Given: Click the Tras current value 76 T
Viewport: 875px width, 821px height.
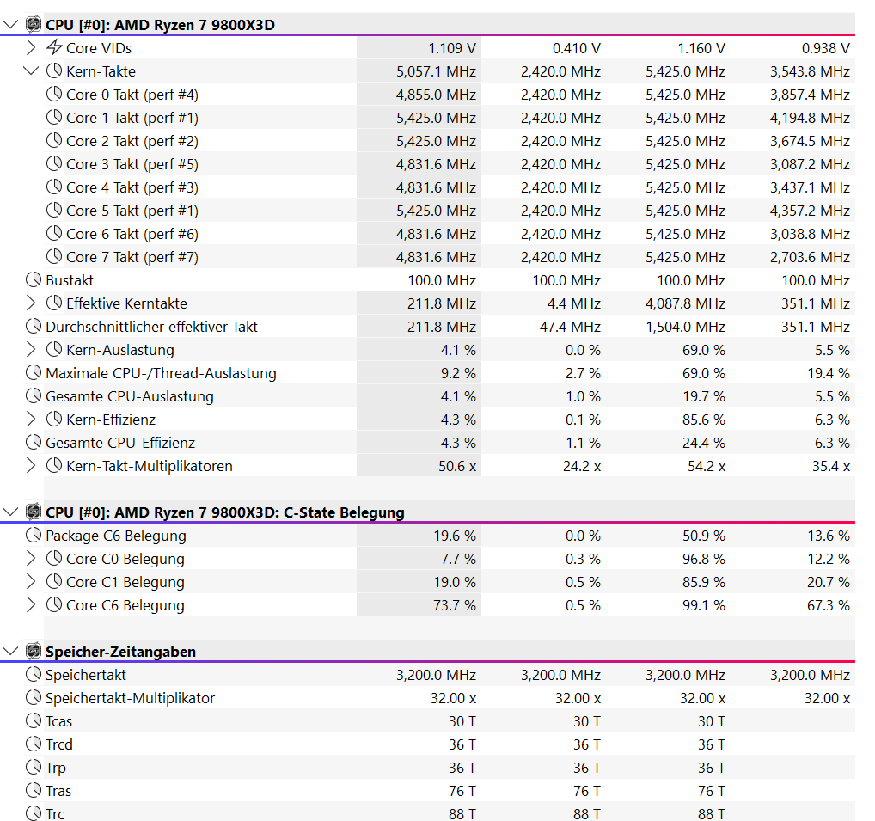Looking at the screenshot, I should 462,791.
